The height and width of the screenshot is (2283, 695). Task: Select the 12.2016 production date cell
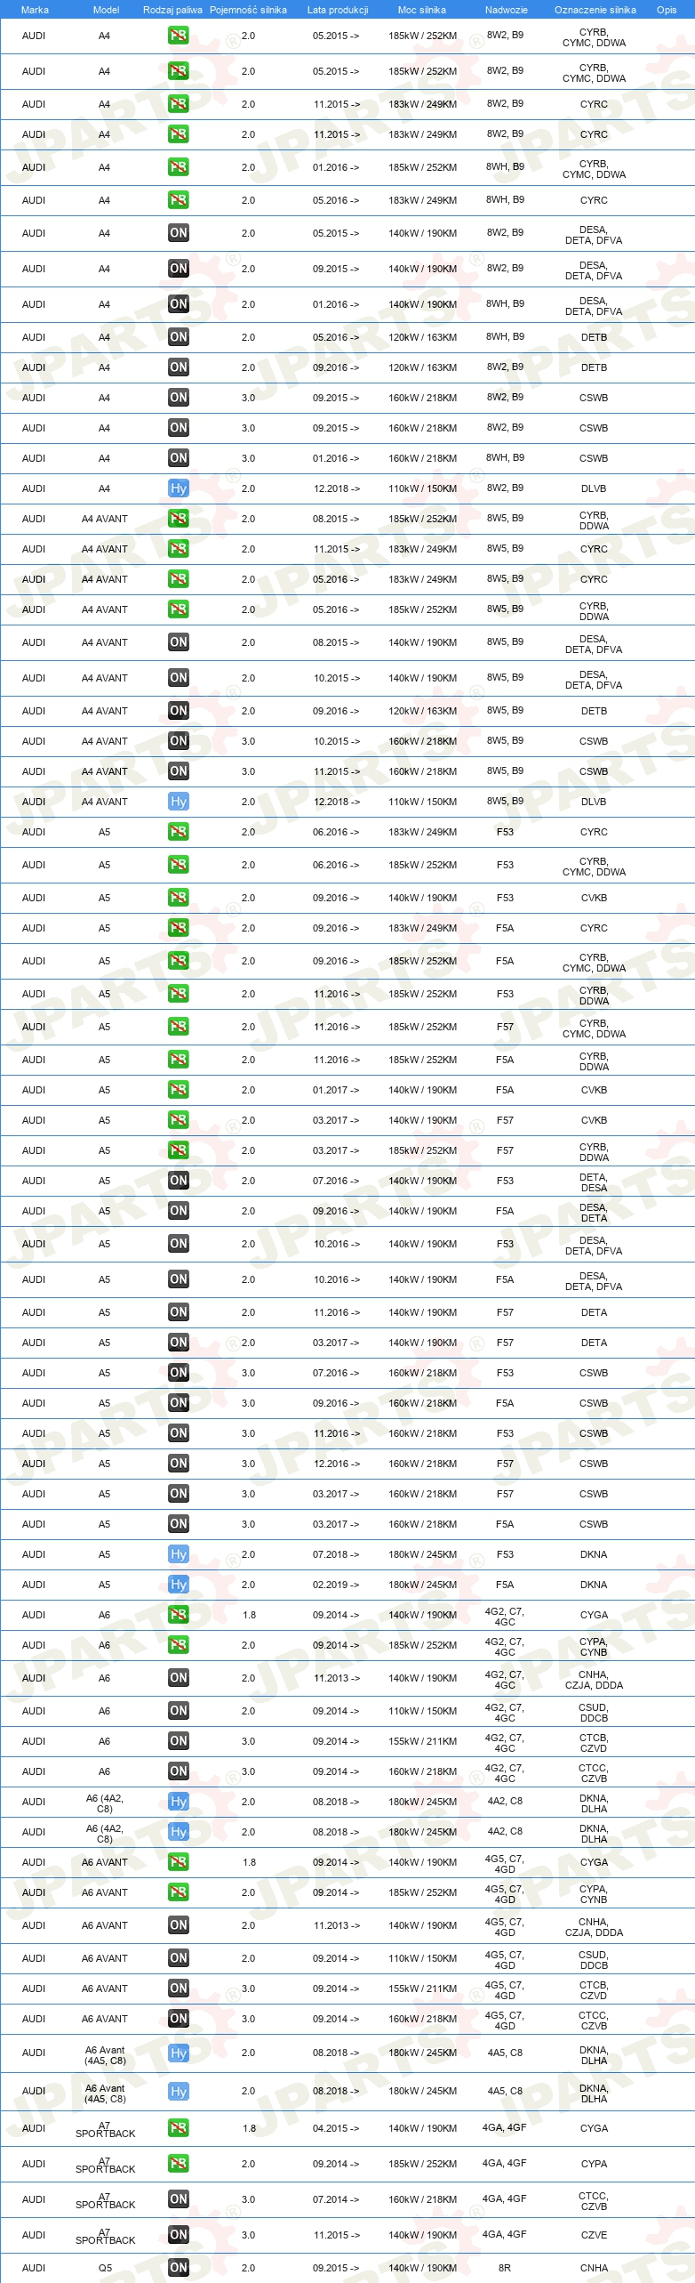point(336,1464)
